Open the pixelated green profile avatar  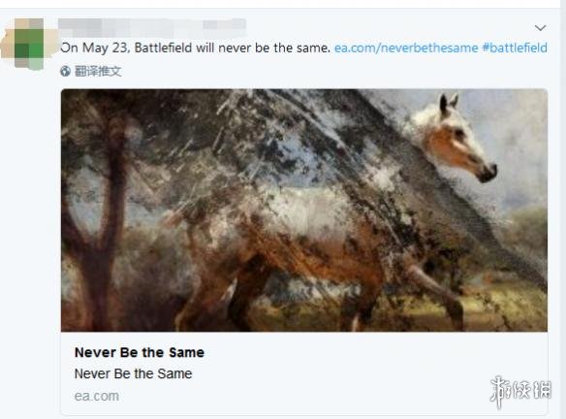pos(29,44)
